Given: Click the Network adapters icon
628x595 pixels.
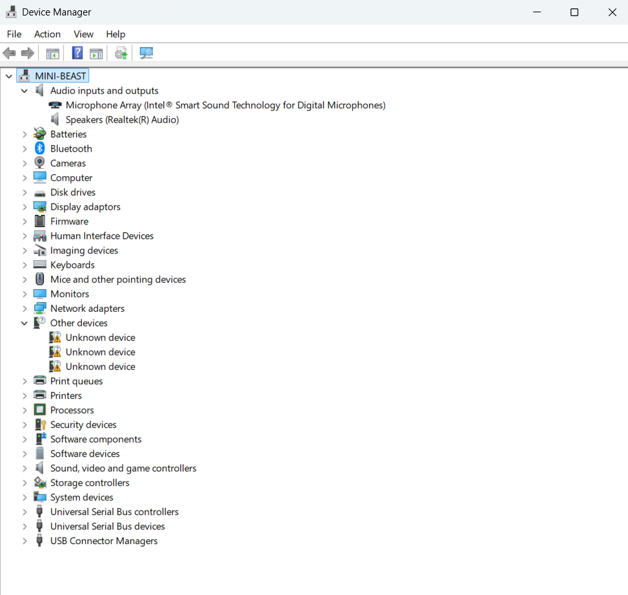Looking at the screenshot, I should click(x=39, y=308).
